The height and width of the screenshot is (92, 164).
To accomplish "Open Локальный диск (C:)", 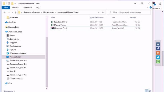I will click(18, 61).
